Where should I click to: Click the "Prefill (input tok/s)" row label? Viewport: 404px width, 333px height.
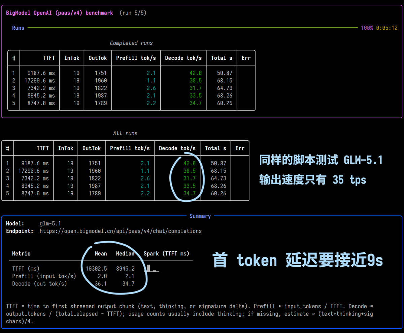point(44,276)
